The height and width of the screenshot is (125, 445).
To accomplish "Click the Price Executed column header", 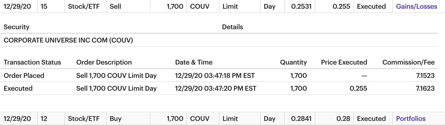I will coord(344,62).
